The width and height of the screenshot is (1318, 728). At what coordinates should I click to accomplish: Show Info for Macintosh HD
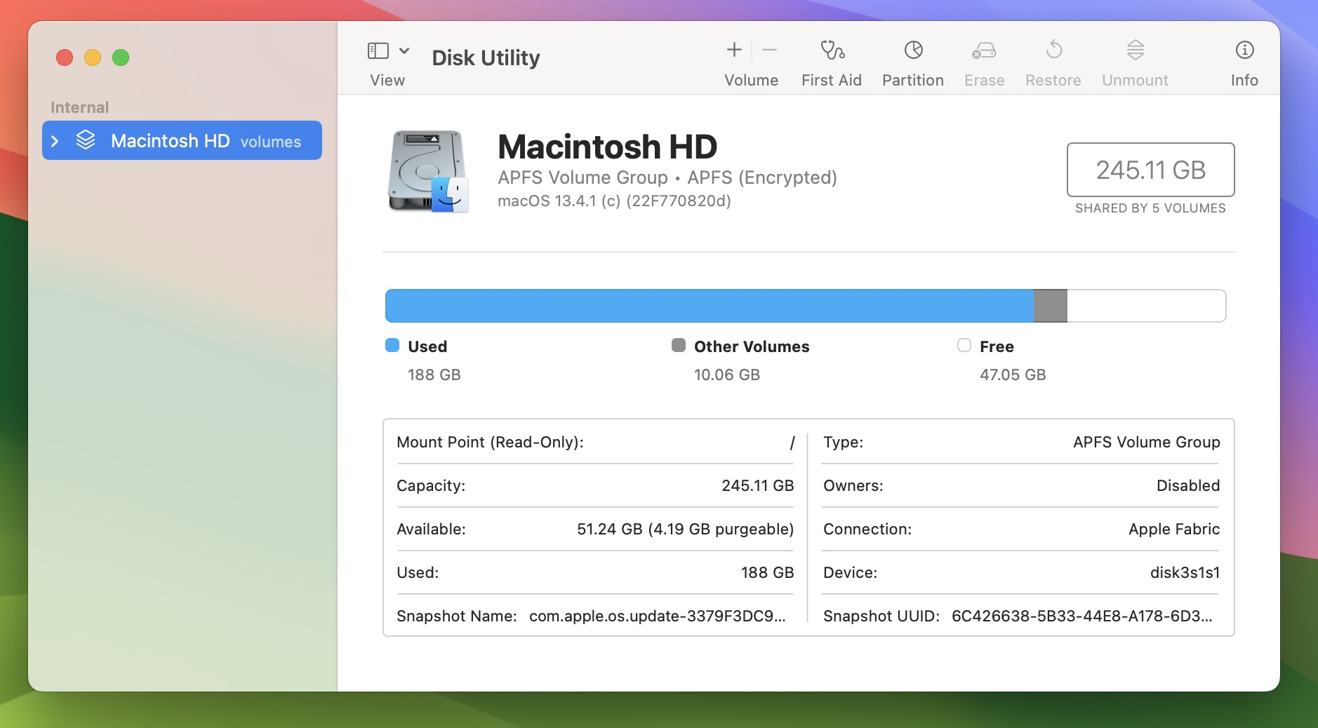[1244, 60]
